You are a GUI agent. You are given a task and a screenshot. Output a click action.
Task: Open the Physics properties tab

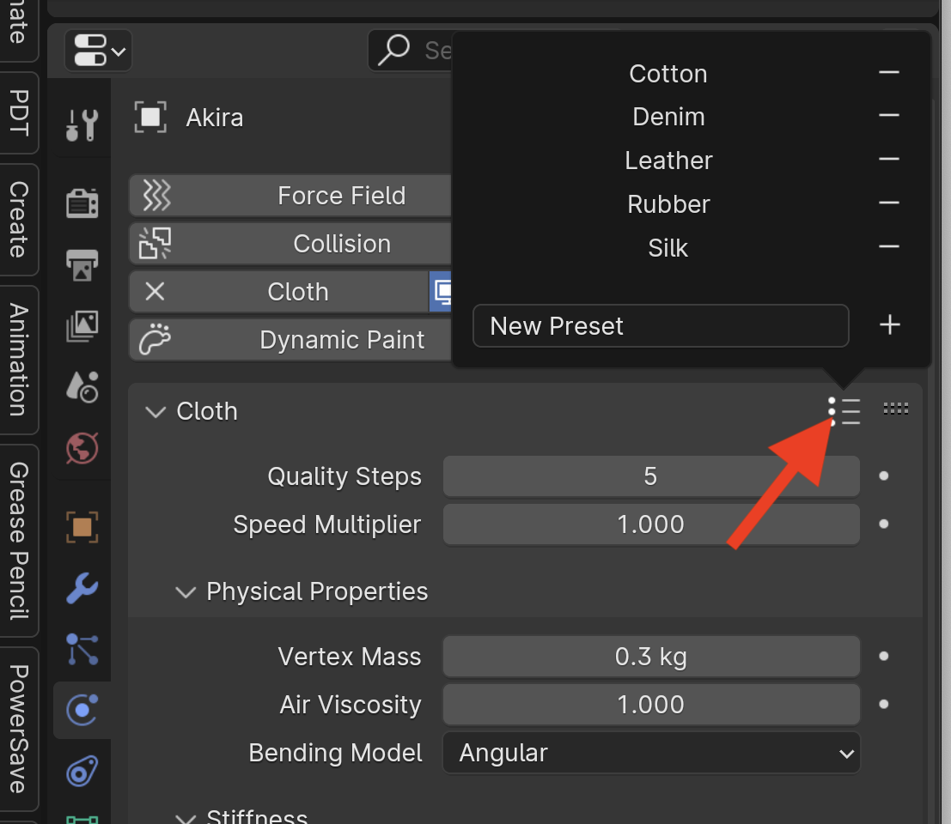pyautogui.click(x=82, y=710)
